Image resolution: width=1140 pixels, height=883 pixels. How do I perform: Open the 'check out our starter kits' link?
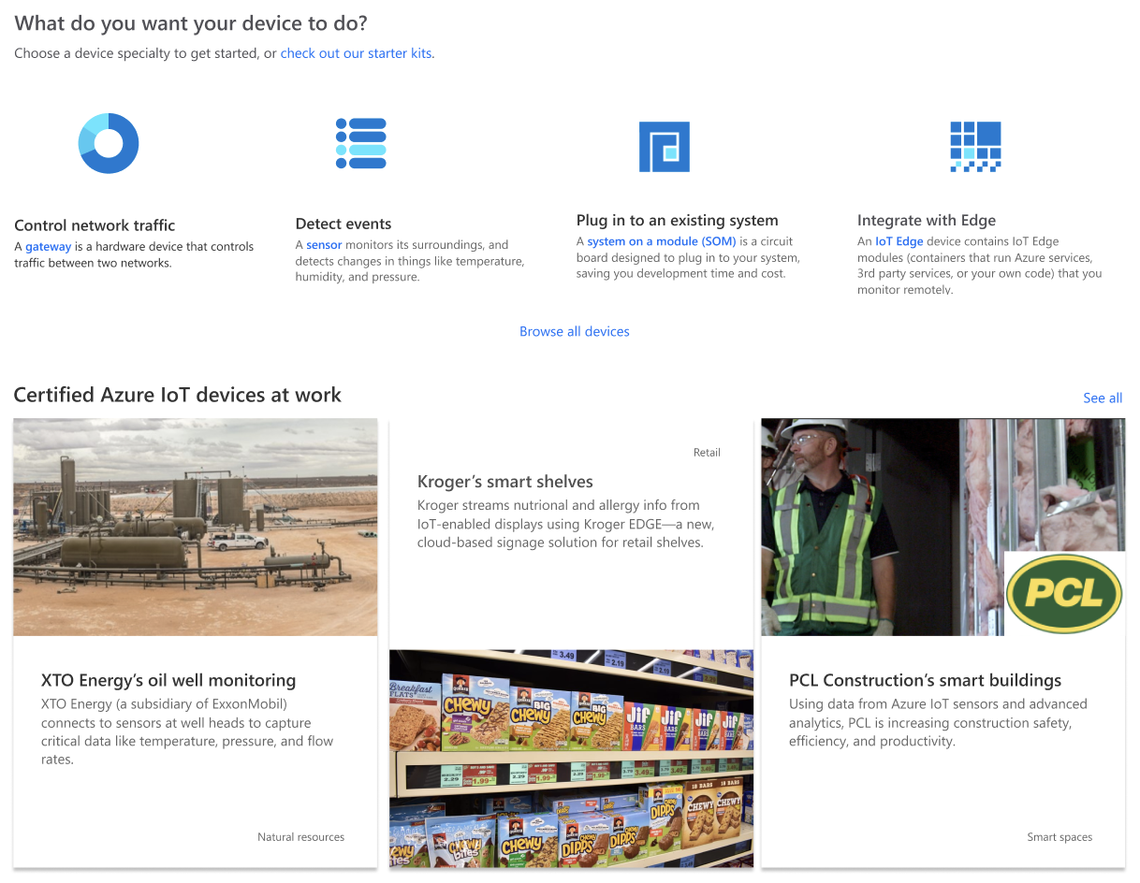[356, 53]
